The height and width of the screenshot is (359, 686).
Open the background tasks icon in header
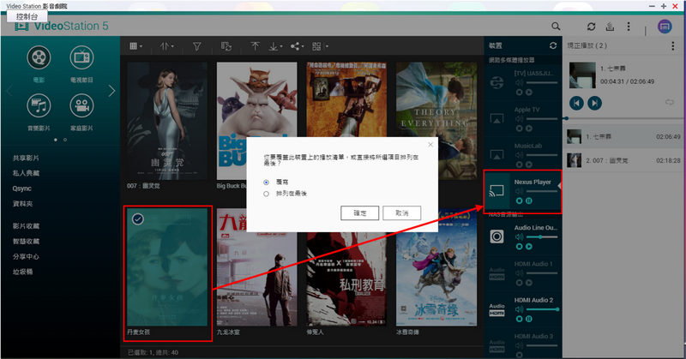pyautogui.click(x=610, y=27)
